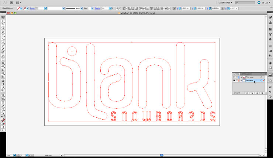Open the zoom level dropdown in status bar
The width and height of the screenshot is (273, 158).
(14, 155)
